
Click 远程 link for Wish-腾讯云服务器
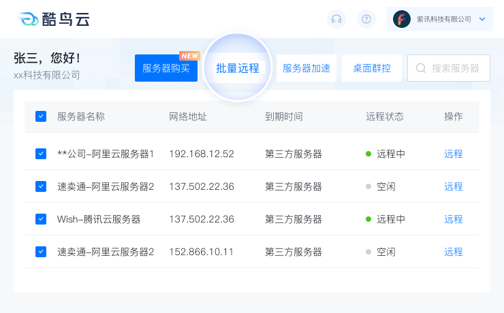[x=453, y=219]
